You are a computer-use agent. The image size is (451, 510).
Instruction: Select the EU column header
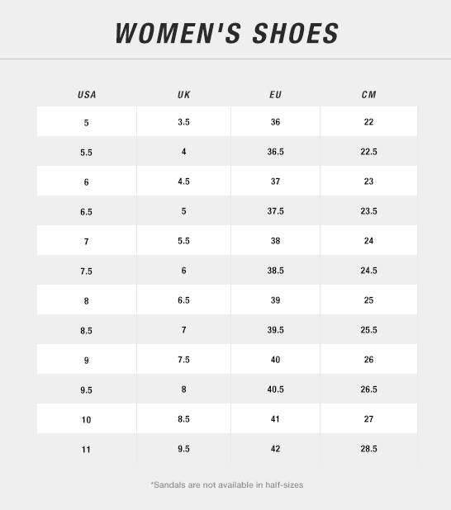coord(276,95)
